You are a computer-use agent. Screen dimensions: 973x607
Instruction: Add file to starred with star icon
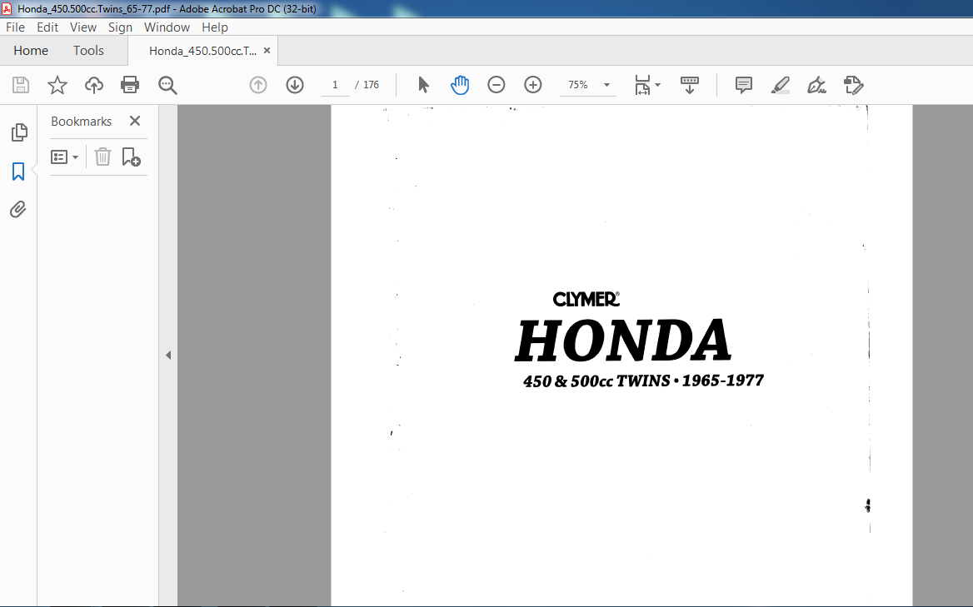click(57, 85)
